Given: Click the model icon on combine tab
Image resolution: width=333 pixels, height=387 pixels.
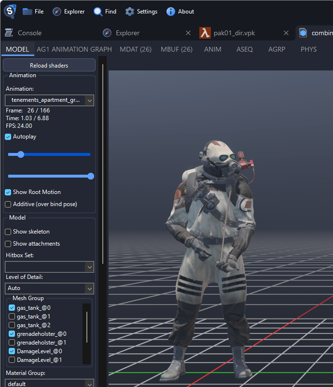Looking at the screenshot, I should (303, 33).
